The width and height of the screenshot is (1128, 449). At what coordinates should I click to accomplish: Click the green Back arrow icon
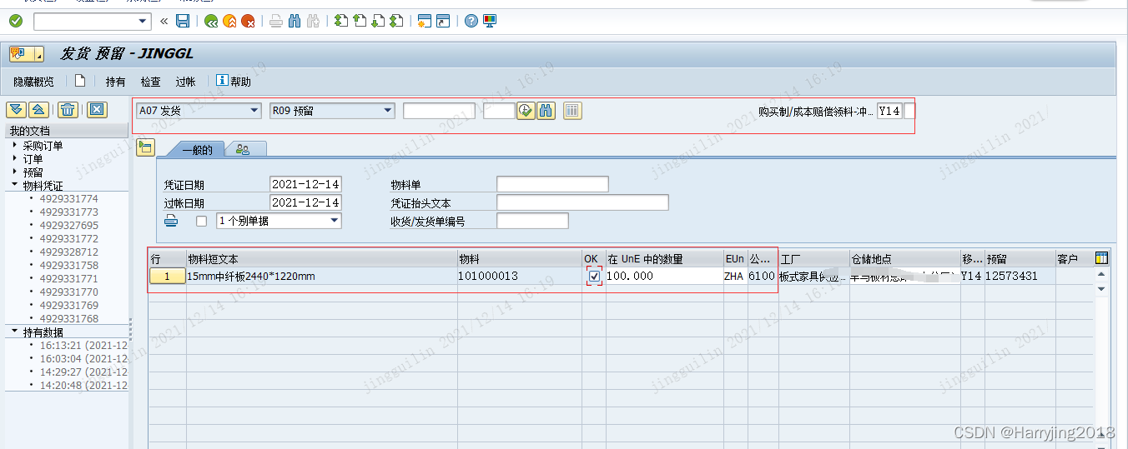click(211, 21)
